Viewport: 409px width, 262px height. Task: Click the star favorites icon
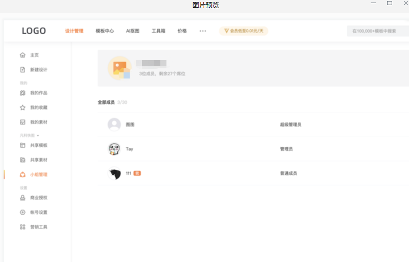pos(22,108)
